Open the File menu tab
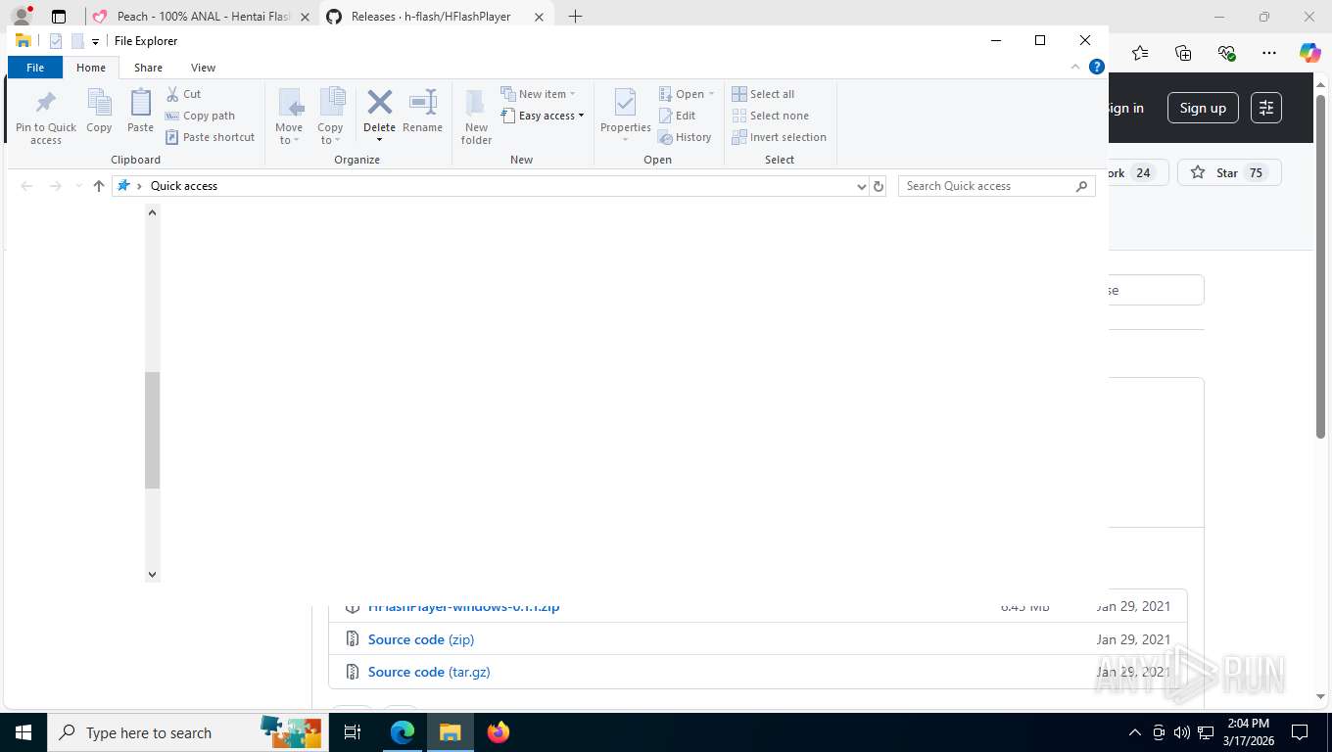Viewport: 1332px width, 752px height. (x=35, y=68)
